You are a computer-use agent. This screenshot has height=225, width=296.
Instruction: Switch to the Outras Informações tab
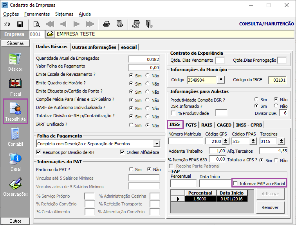tap(94, 47)
